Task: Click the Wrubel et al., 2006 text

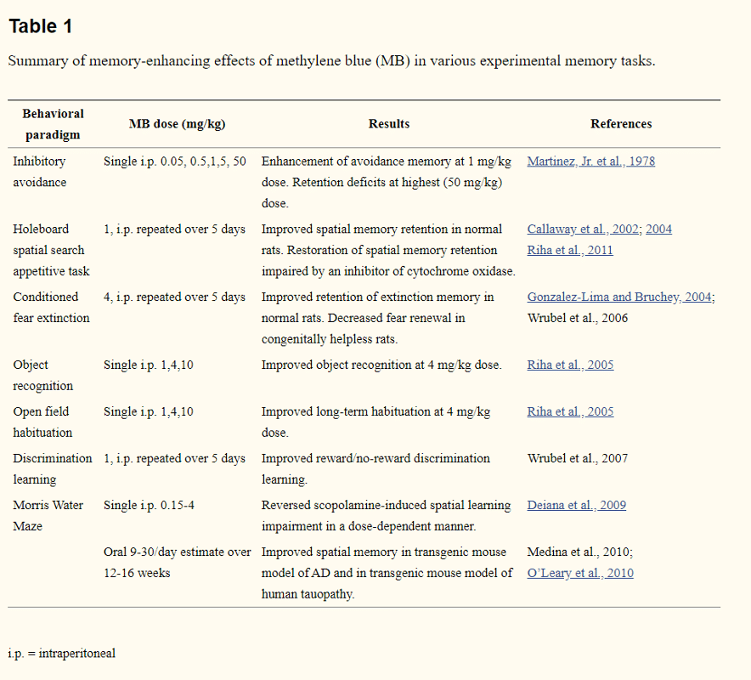Action: pyautogui.click(x=578, y=319)
